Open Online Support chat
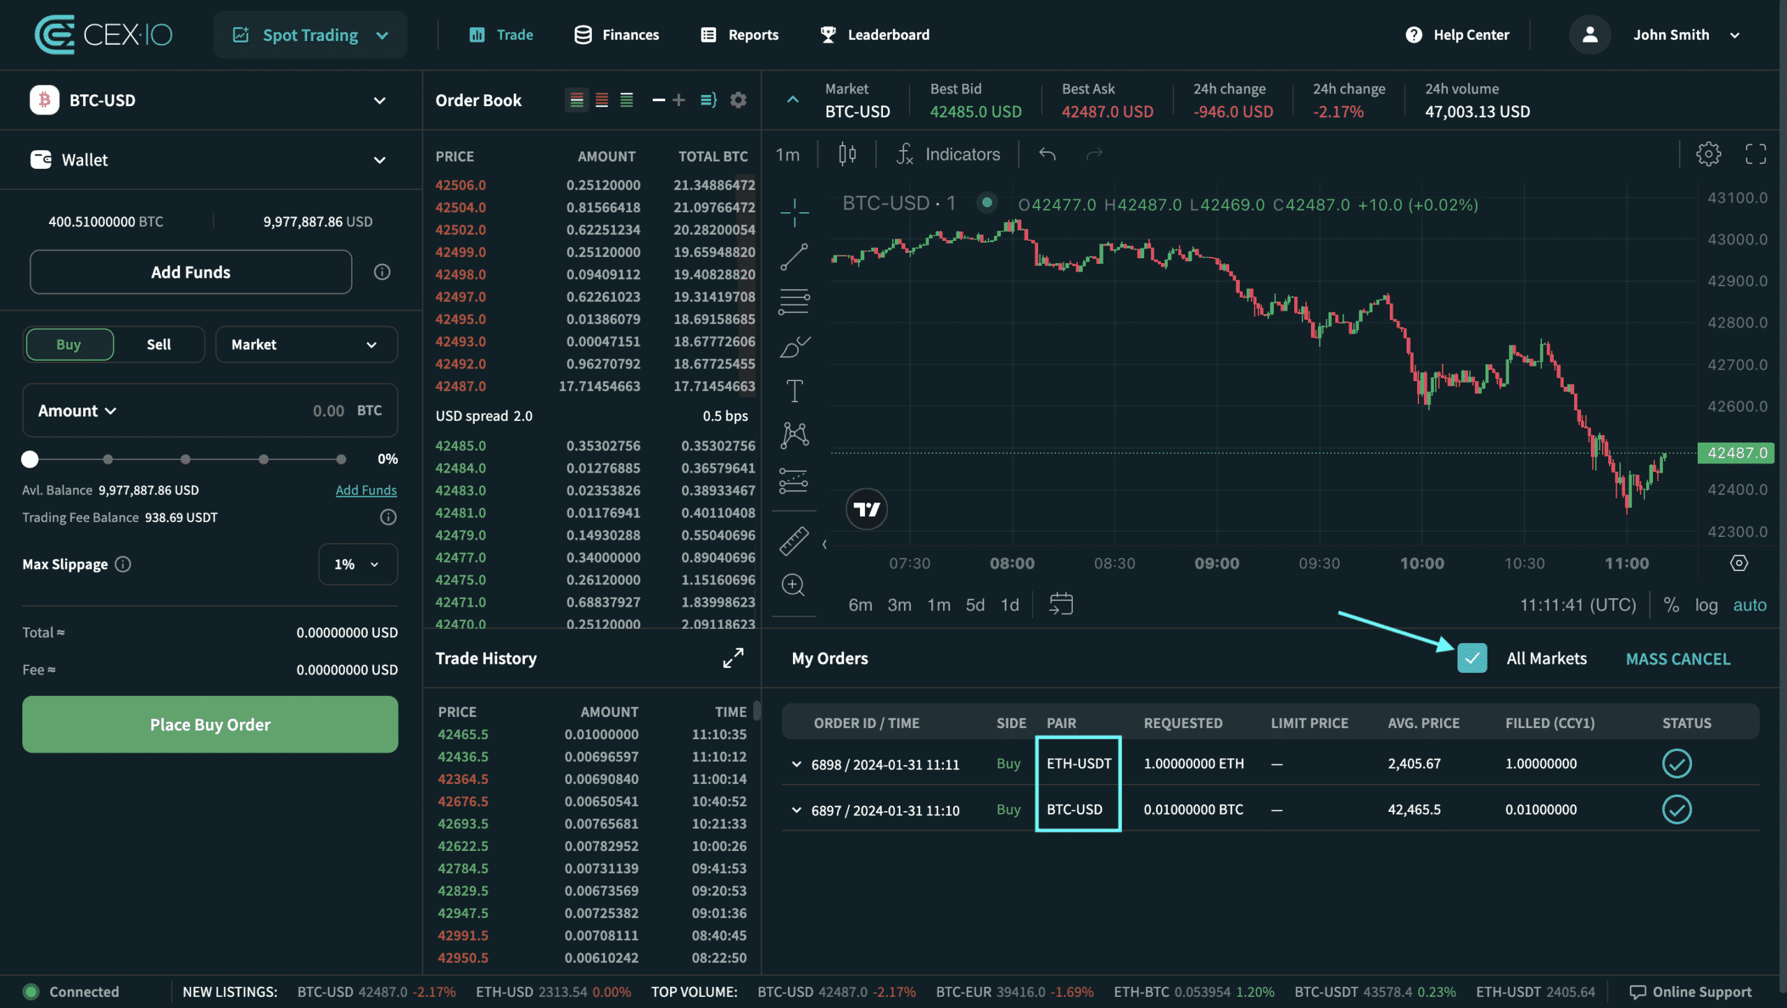This screenshot has width=1787, height=1008. point(1691,992)
